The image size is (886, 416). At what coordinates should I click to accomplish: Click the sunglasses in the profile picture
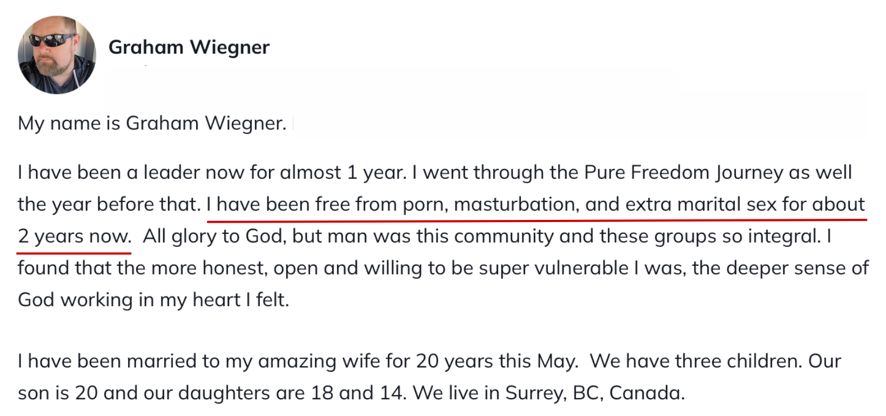point(52,41)
